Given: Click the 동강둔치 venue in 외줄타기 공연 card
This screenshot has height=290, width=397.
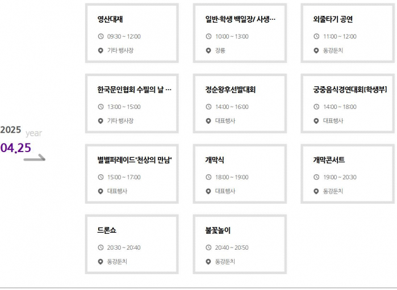Looking at the screenshot, I should coord(333,51).
